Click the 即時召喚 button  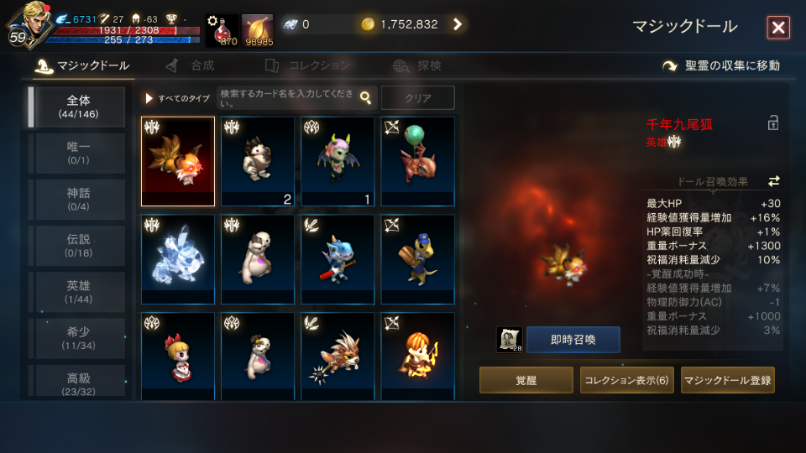(x=573, y=340)
